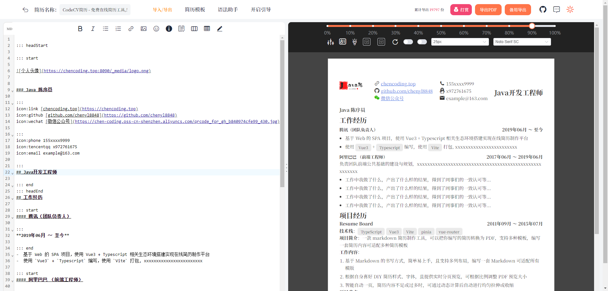Image resolution: width=608 pixels, height=291 pixels.
Task: Set preview zoom slider to 50%
Action: point(441,26)
